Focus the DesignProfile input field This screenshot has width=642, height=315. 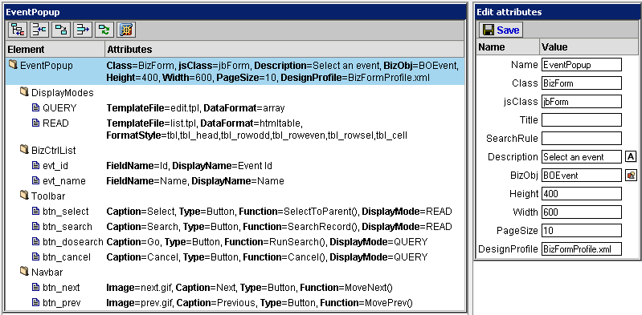click(x=582, y=248)
